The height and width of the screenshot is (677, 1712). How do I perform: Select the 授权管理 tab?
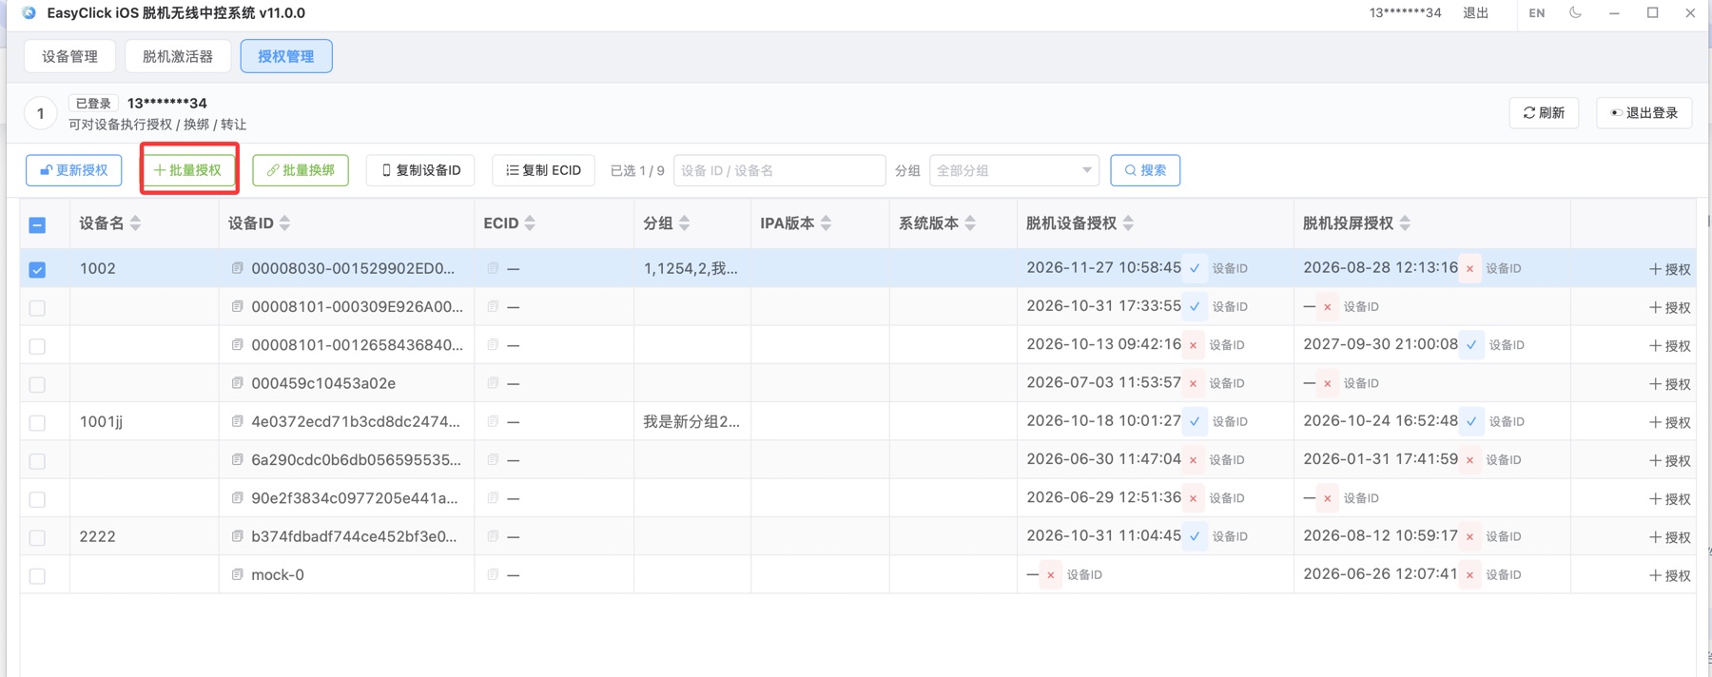(x=286, y=56)
